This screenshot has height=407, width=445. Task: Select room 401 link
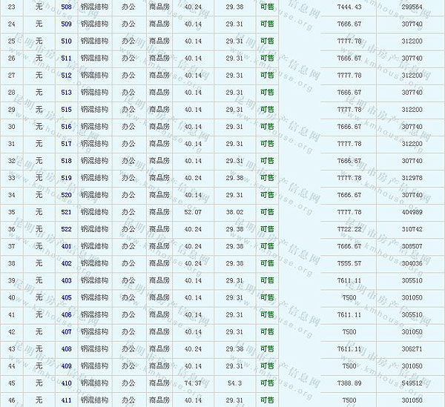point(66,246)
